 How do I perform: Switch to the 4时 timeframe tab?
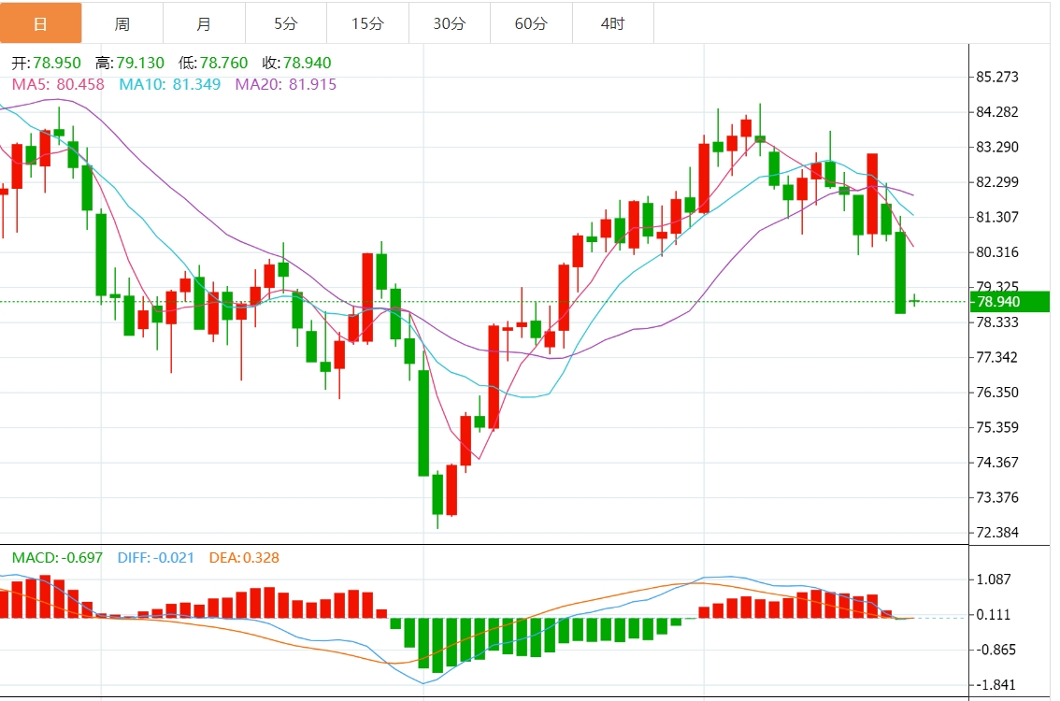613,23
